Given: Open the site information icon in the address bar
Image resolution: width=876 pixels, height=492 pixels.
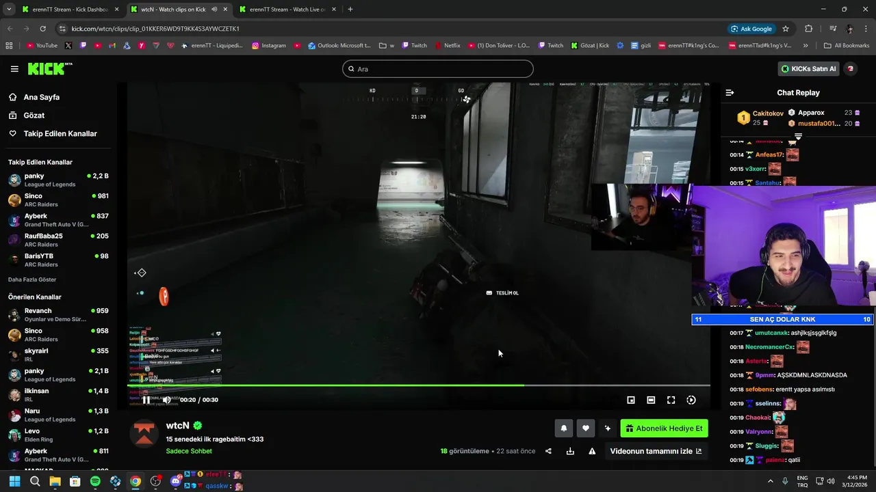Looking at the screenshot, I should click(63, 29).
